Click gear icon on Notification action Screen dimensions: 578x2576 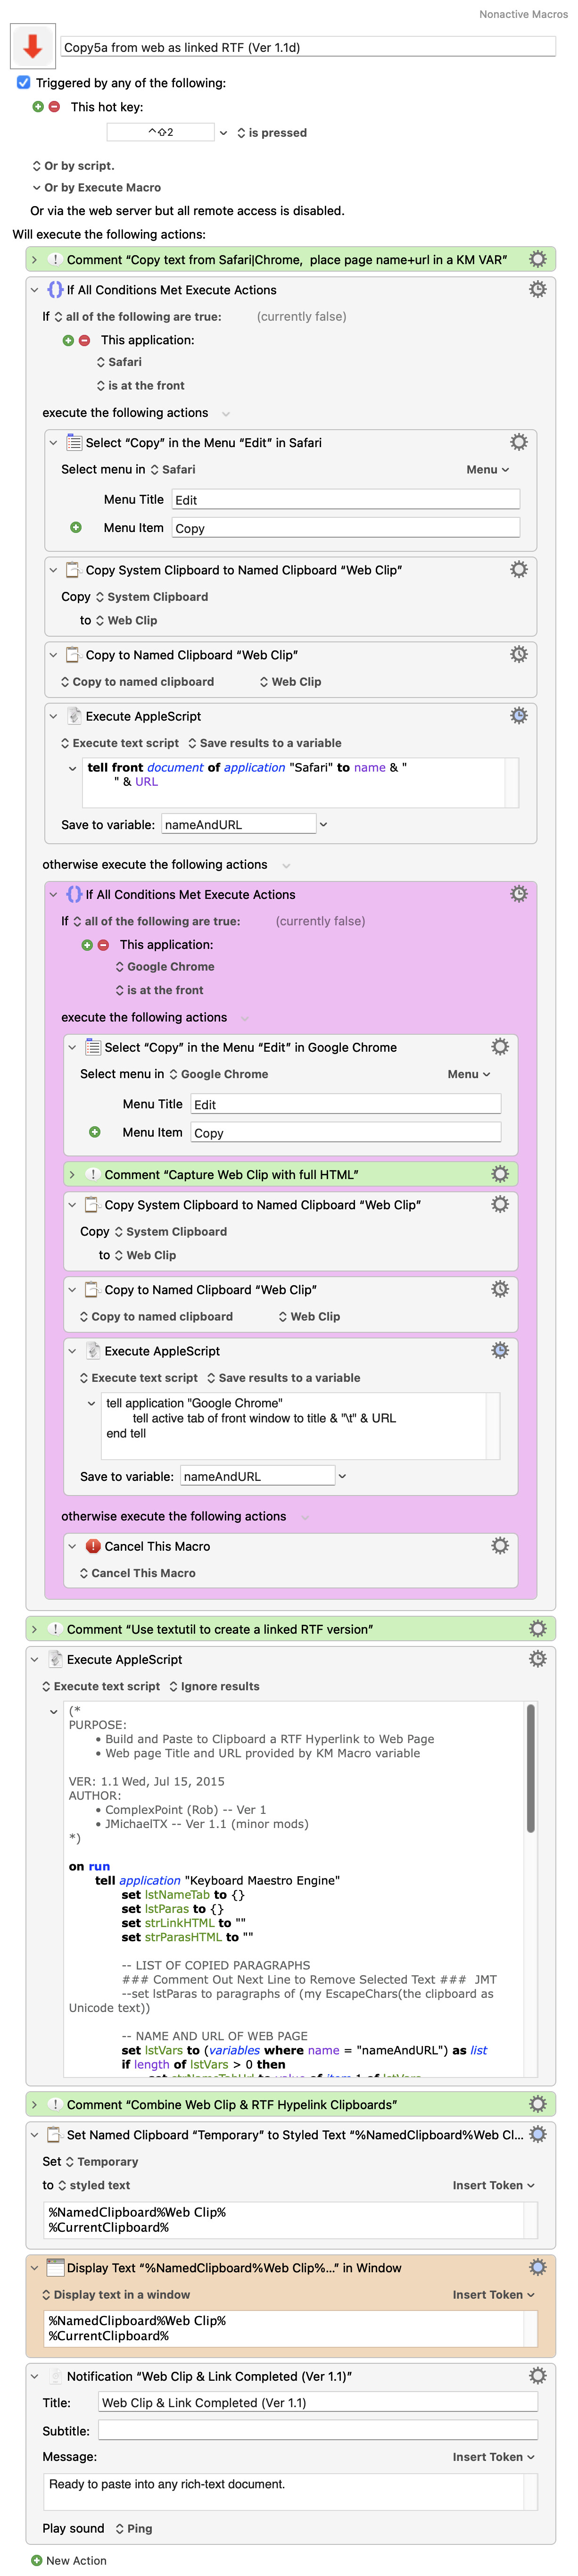pyautogui.click(x=537, y=2376)
